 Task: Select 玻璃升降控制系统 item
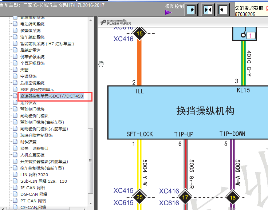click(36, 135)
